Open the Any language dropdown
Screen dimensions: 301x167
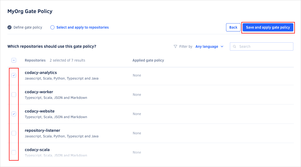pos(207,46)
